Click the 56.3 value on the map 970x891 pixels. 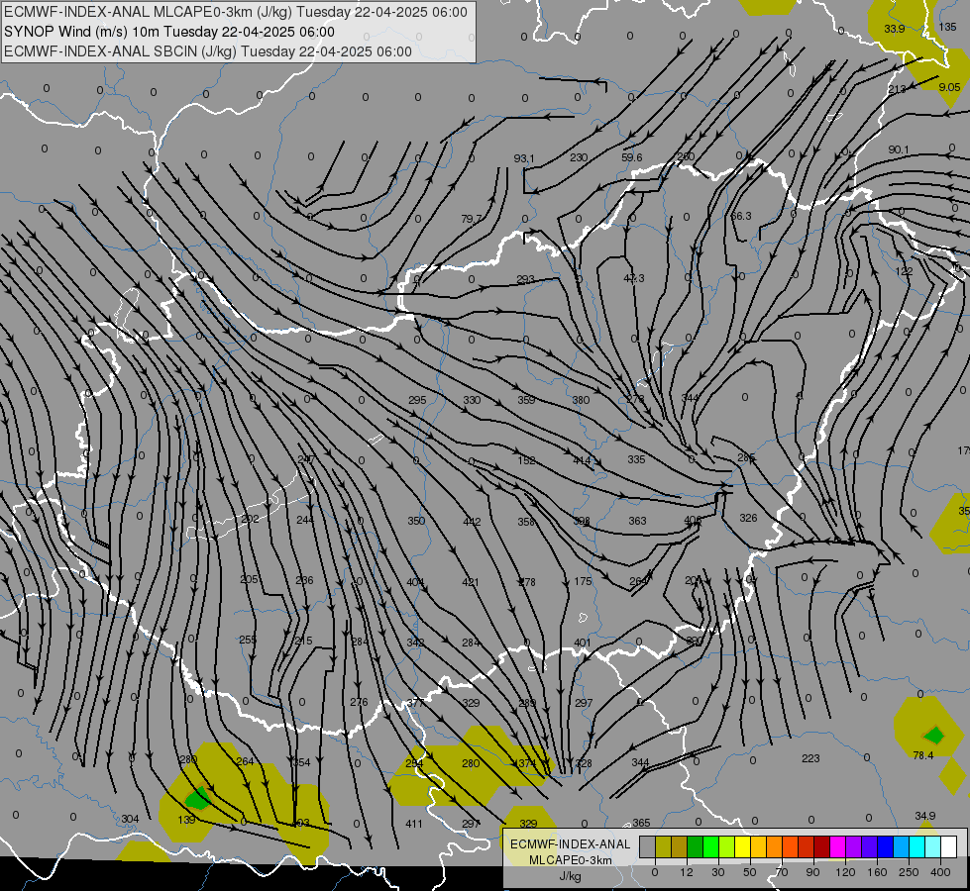coord(740,216)
